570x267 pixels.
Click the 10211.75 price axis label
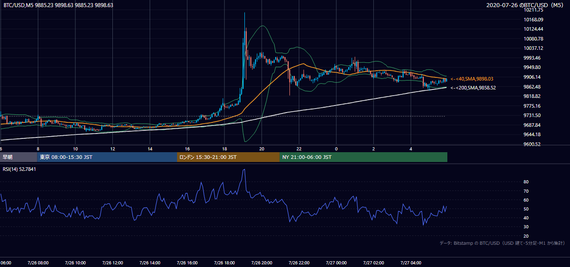(533, 10)
